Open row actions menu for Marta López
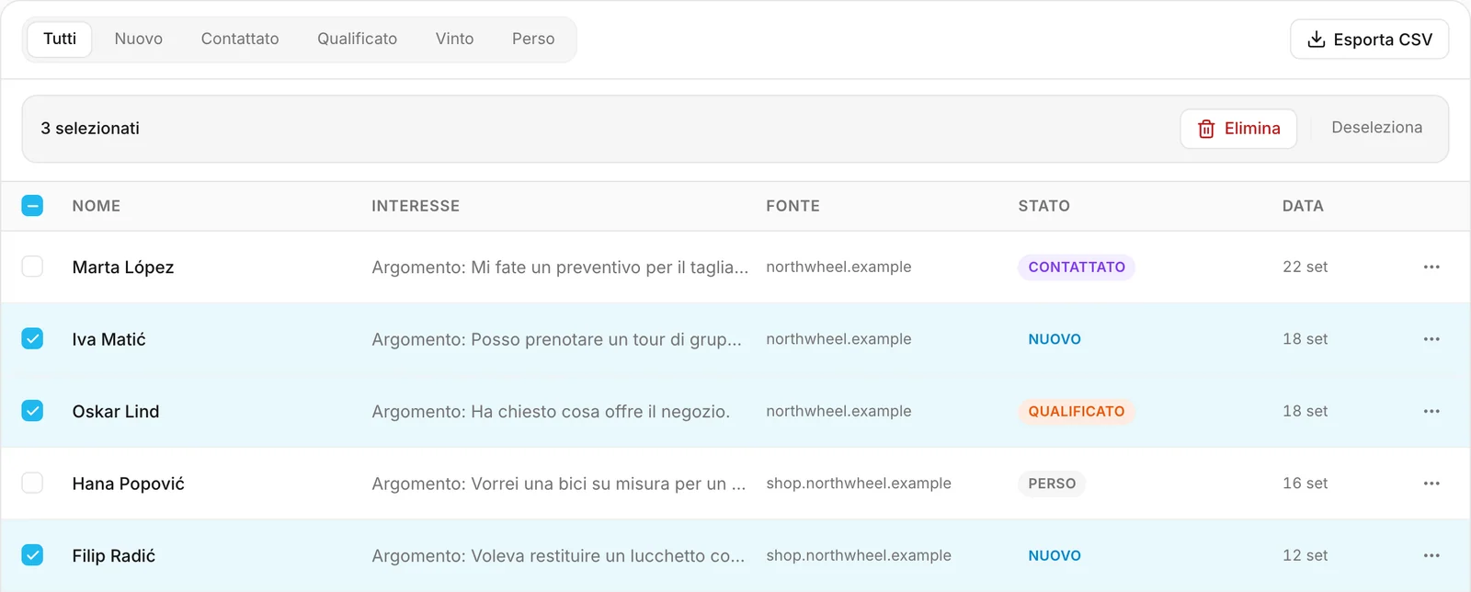The image size is (1471, 592). click(1431, 267)
